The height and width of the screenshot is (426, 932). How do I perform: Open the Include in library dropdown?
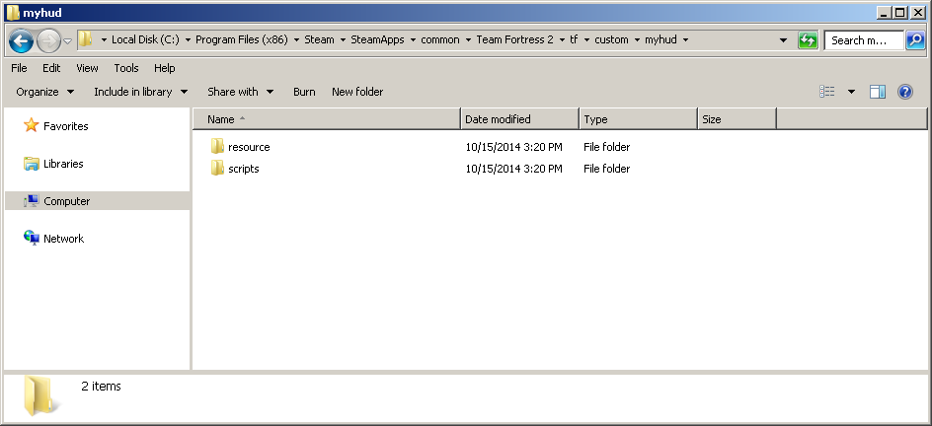click(140, 92)
